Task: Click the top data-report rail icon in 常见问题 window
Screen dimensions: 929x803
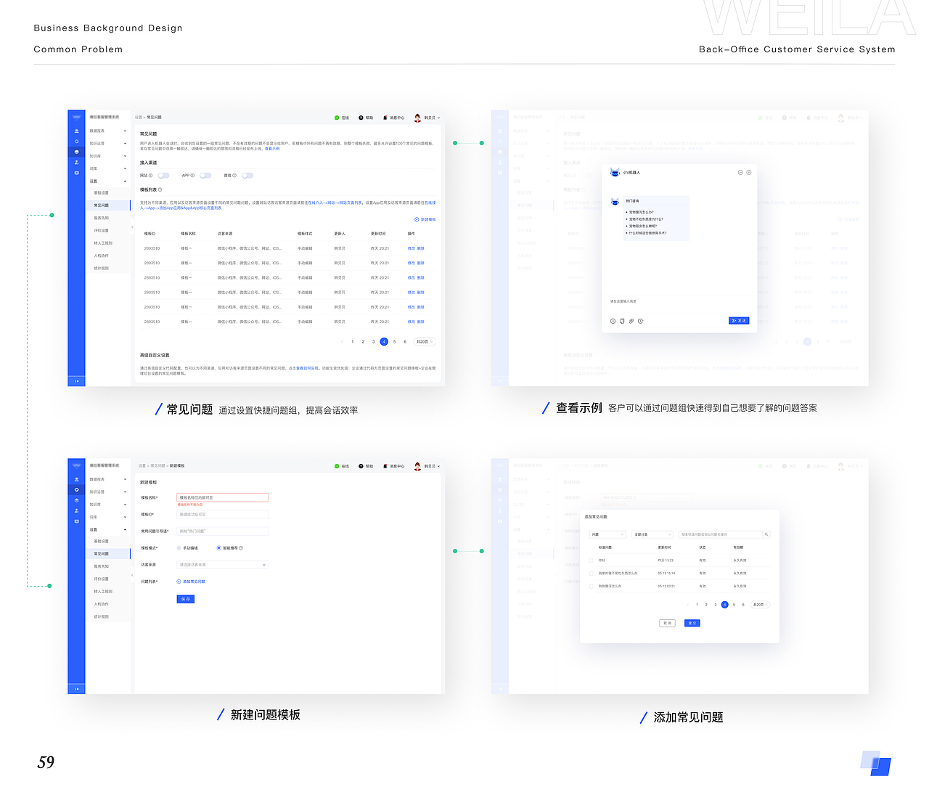Action: tap(76, 131)
